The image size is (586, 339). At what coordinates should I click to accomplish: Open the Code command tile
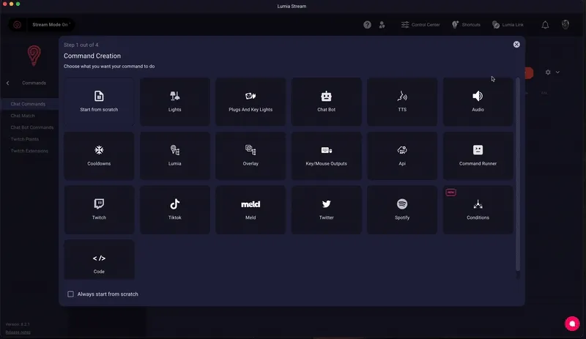point(99,264)
